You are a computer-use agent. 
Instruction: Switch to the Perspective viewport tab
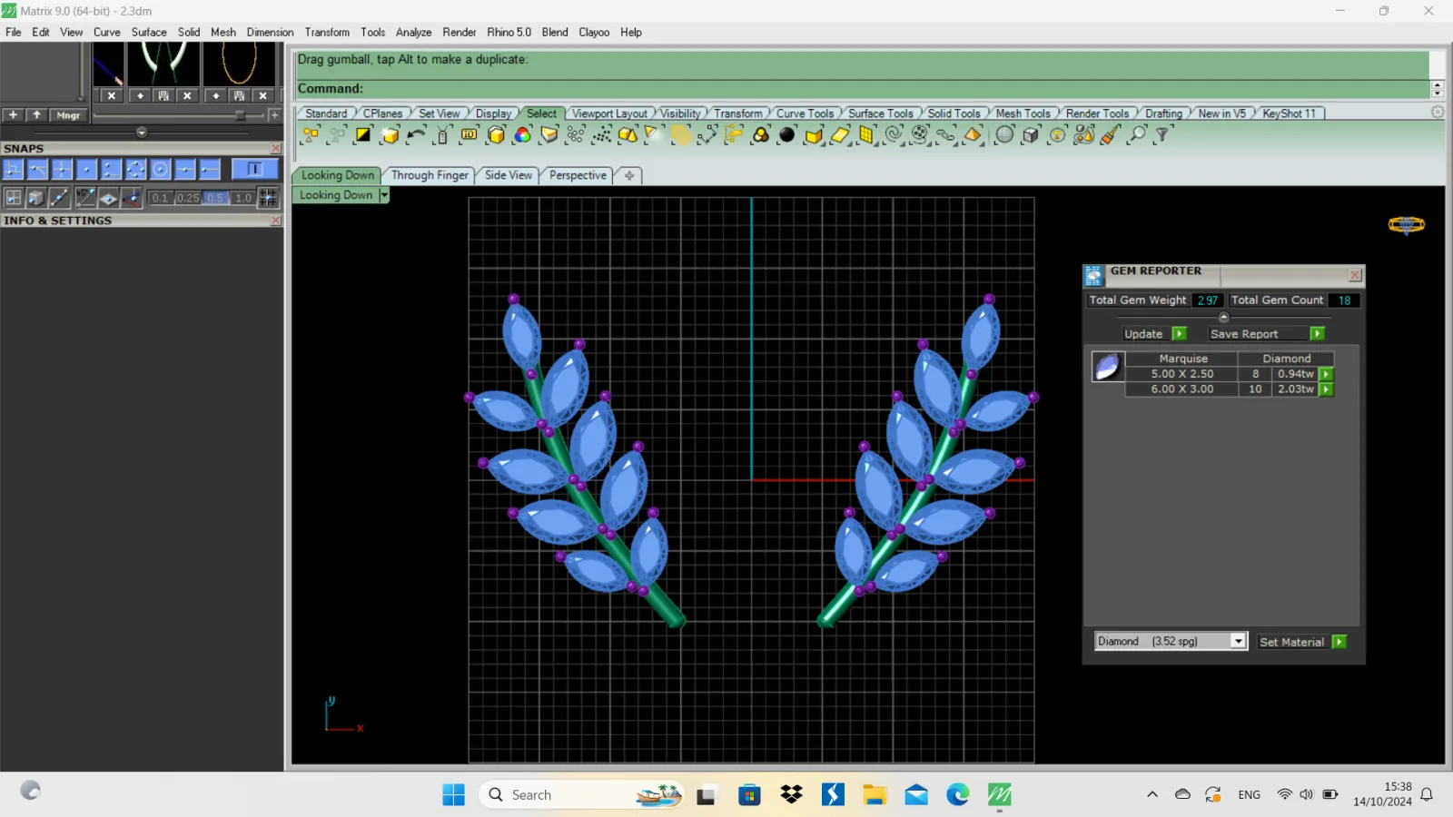[578, 175]
